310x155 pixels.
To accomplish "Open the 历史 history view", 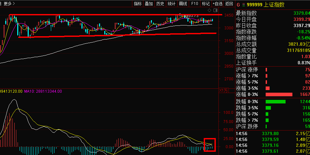I will point(160,4).
